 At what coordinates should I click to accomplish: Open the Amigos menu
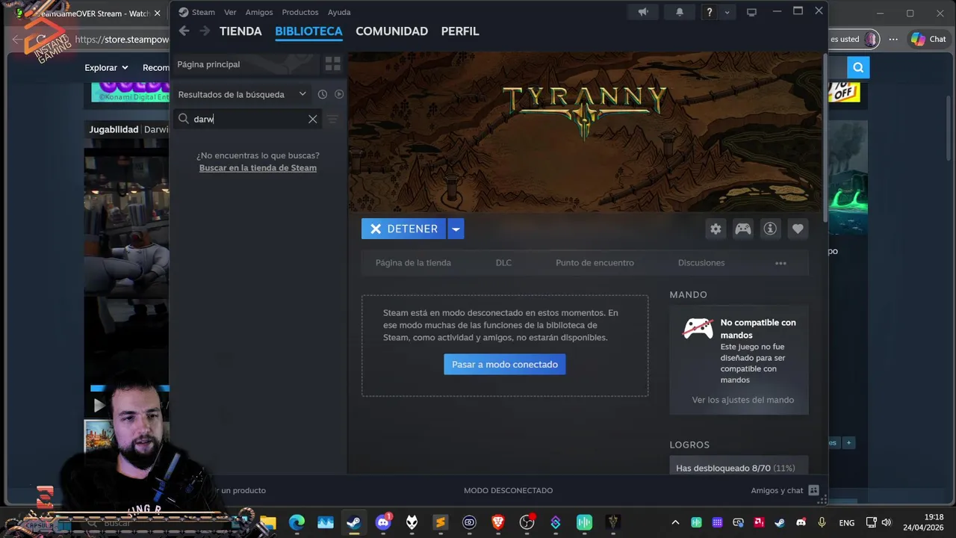pyautogui.click(x=259, y=12)
